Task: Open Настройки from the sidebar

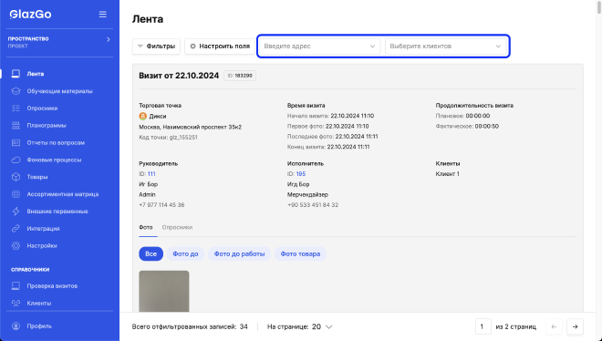Action: (x=42, y=245)
